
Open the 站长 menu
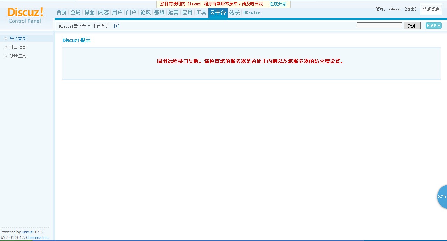pyautogui.click(x=234, y=13)
